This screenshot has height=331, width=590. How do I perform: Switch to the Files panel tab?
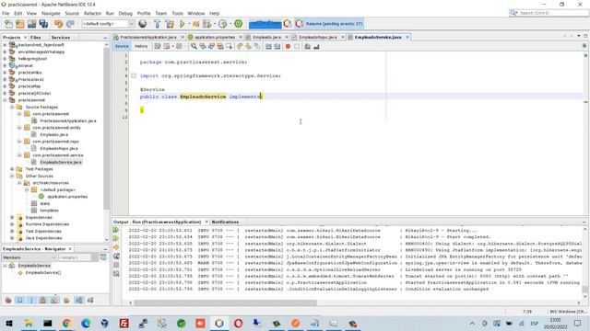(x=36, y=38)
